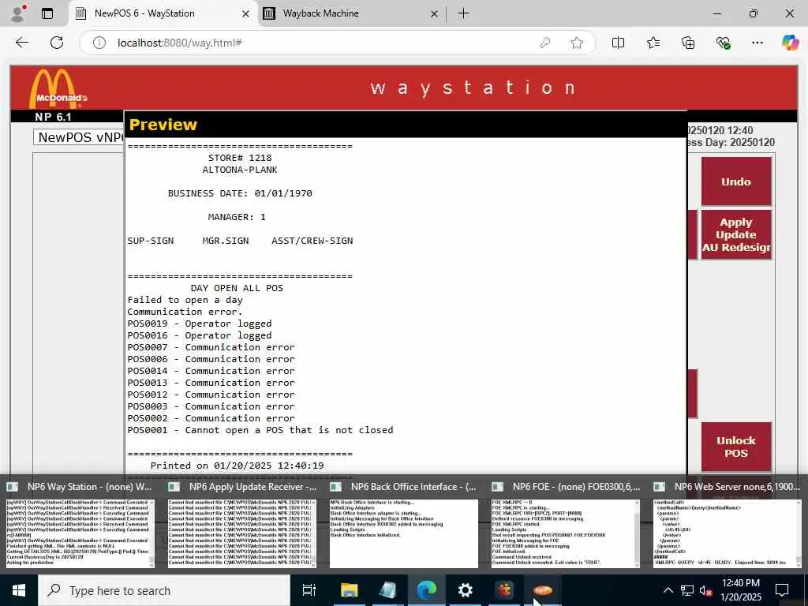Click the muted volume tray icon
The width and height of the screenshot is (808, 606).
[x=706, y=590]
